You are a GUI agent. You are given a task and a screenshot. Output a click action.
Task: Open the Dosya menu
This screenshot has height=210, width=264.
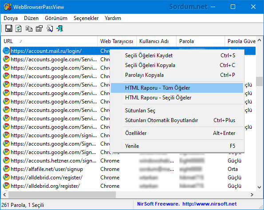click(11, 18)
